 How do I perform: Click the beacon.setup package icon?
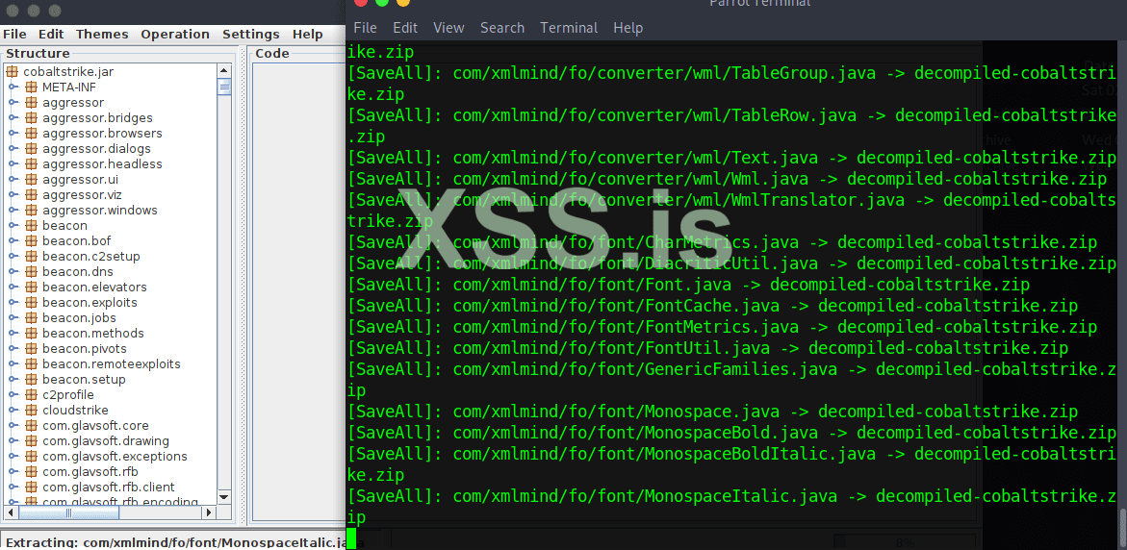30,379
